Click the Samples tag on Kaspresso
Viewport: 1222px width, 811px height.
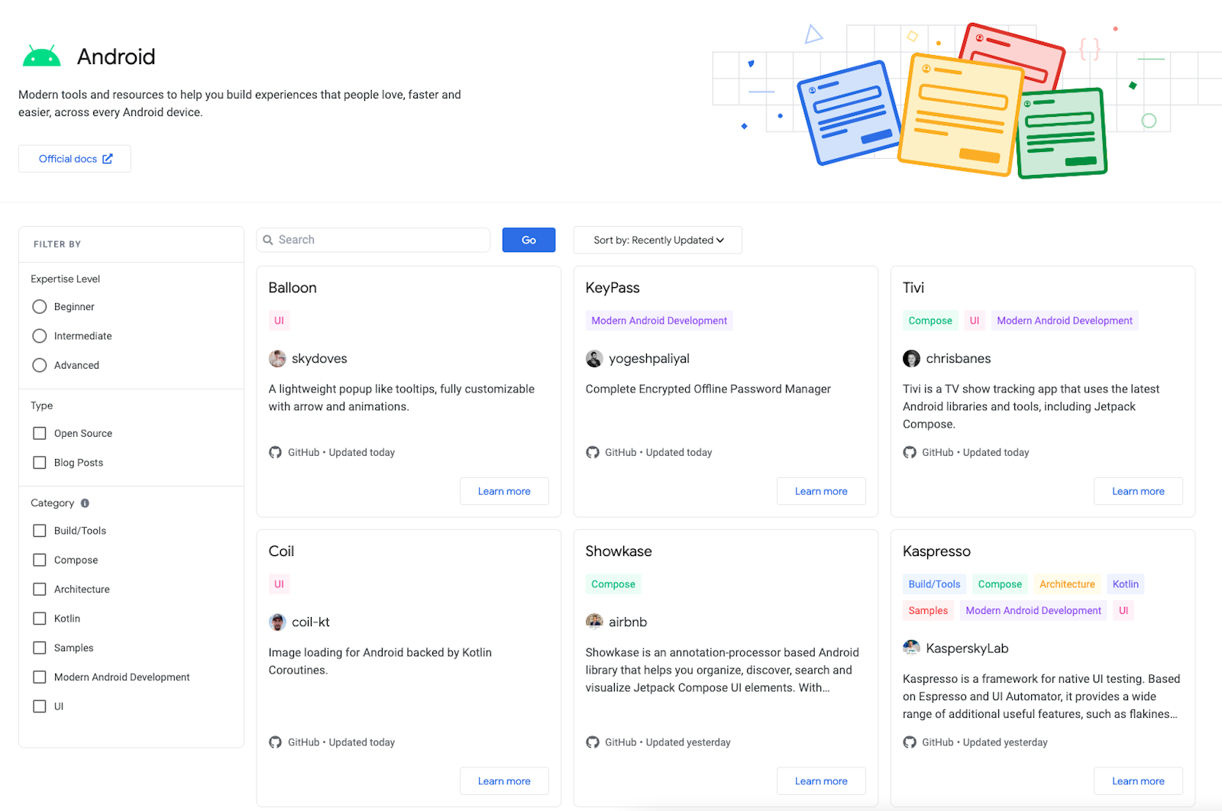click(928, 610)
